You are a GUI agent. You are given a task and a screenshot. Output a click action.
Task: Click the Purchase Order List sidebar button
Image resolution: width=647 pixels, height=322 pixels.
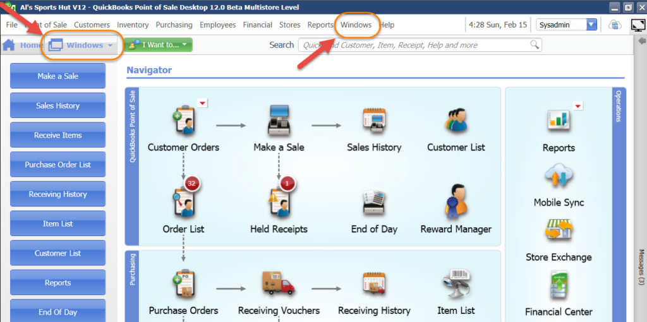click(57, 165)
